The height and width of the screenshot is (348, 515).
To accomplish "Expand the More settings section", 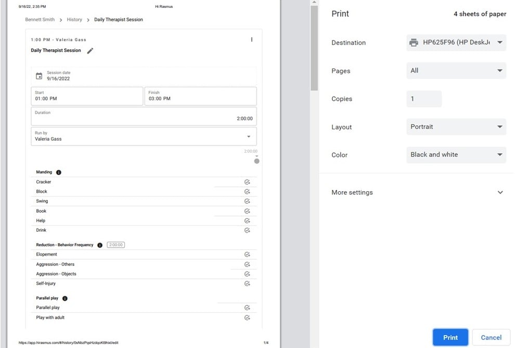I will coord(500,193).
